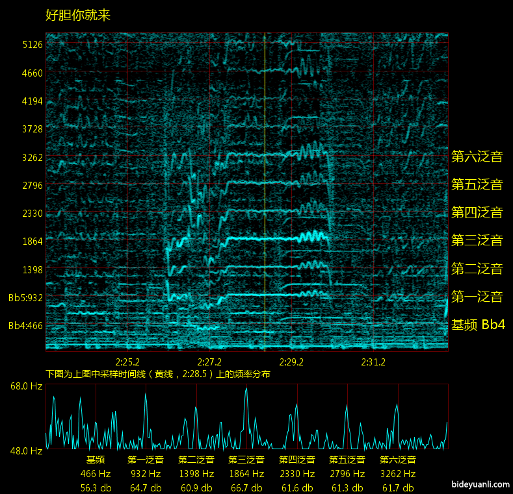Select the Bb4:466 frequency axis label
The width and height of the screenshot is (513, 494).
25,326
